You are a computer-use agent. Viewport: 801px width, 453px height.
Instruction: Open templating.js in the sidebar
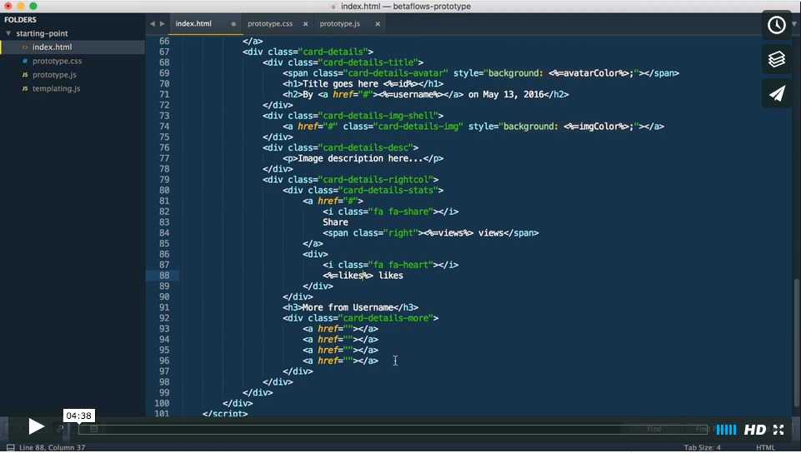(x=56, y=88)
